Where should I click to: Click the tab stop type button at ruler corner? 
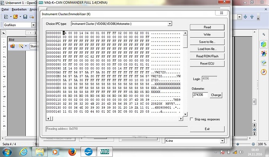point(4,33)
